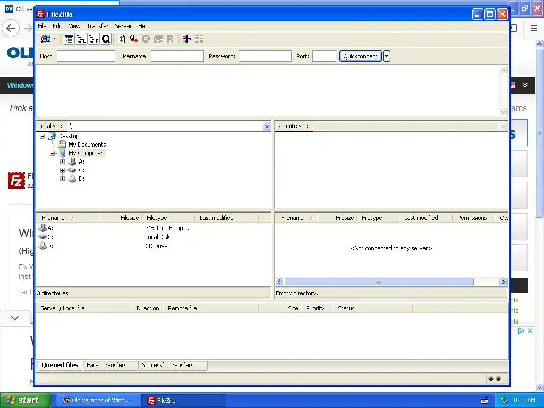
Task: Select My Computer in the local tree
Action: 86,153
